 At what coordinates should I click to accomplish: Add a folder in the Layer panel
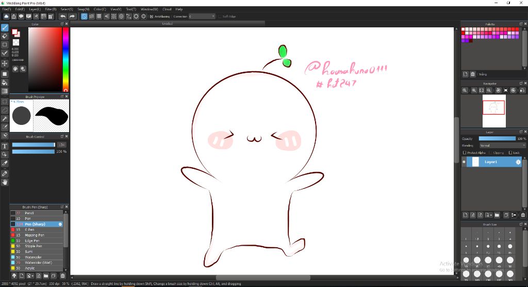(x=497, y=215)
